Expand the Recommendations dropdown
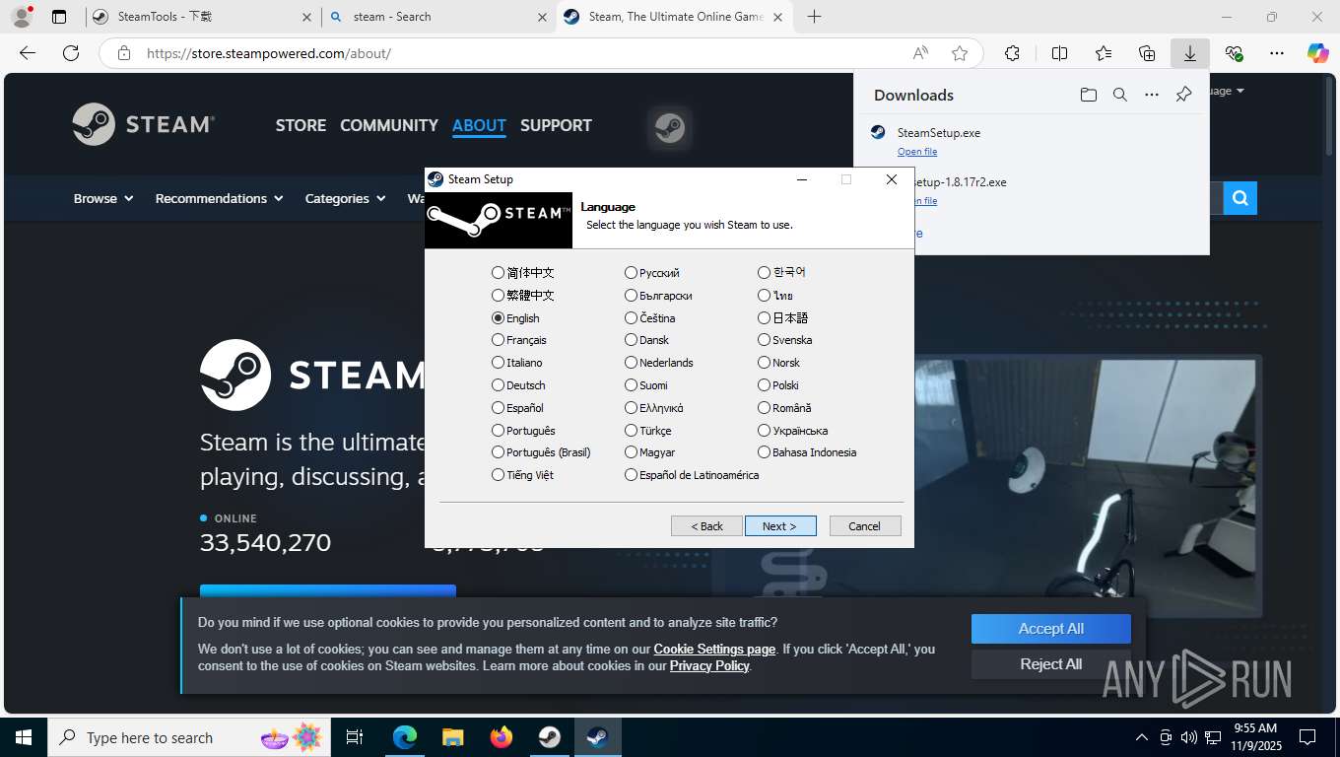 coord(219,198)
